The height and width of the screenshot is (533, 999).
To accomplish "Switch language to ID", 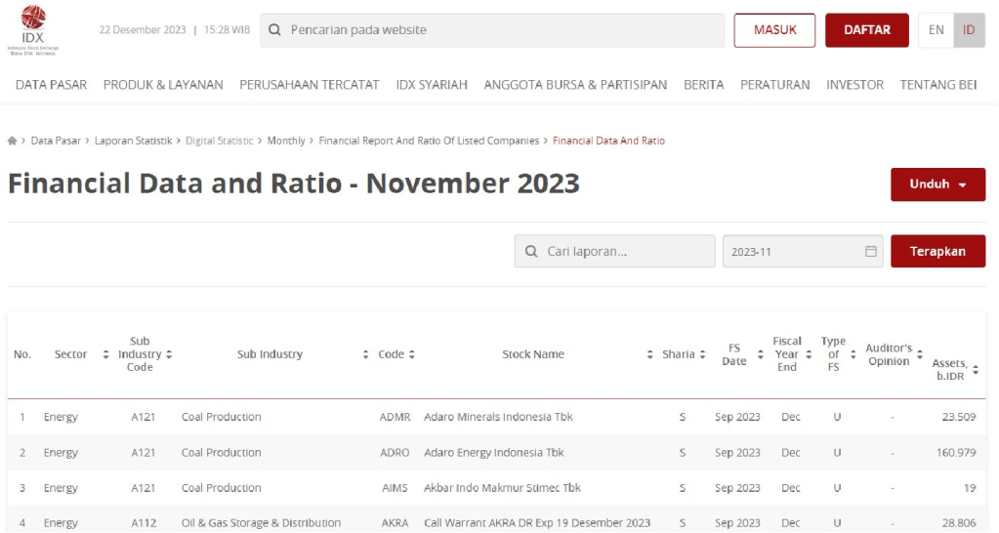I will [969, 30].
